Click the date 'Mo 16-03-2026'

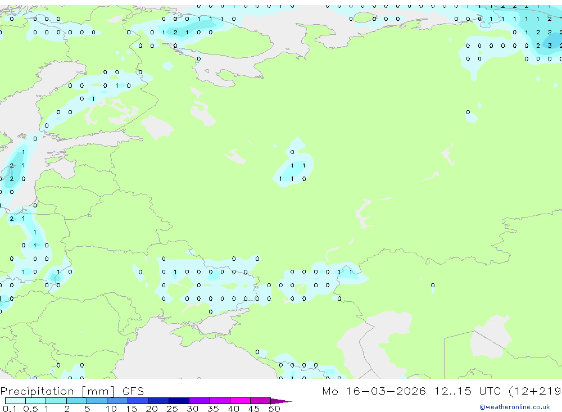(374, 391)
